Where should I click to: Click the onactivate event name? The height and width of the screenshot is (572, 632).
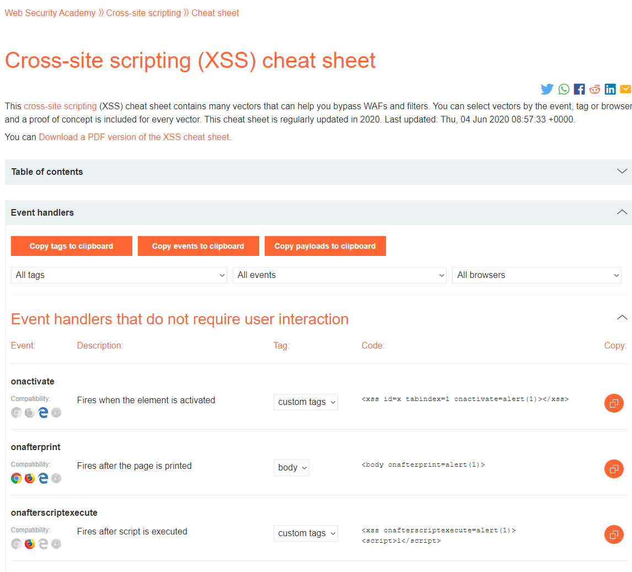[33, 381]
